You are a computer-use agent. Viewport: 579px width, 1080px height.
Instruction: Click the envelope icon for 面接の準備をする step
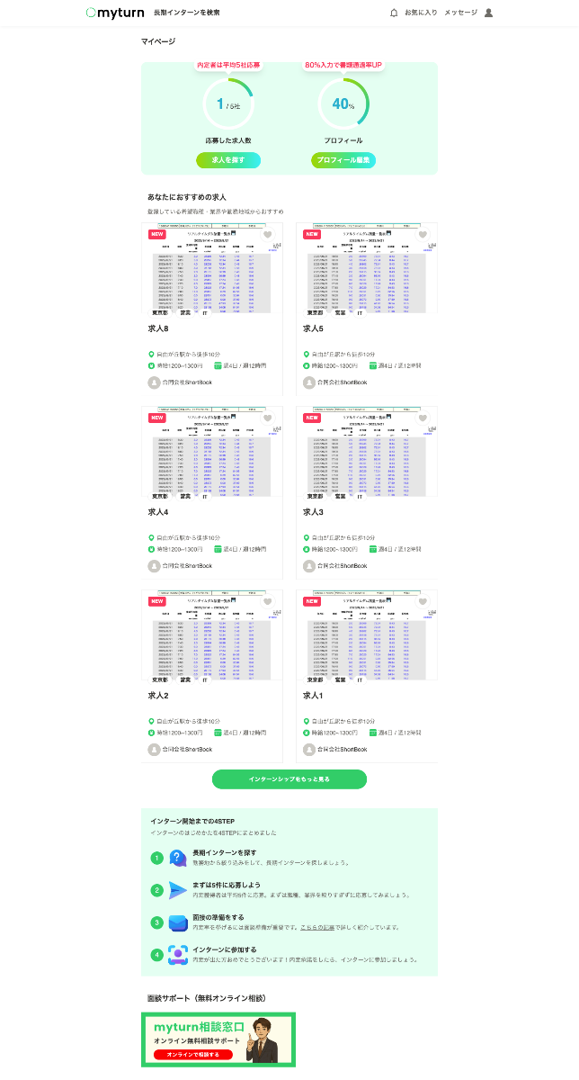(x=177, y=924)
